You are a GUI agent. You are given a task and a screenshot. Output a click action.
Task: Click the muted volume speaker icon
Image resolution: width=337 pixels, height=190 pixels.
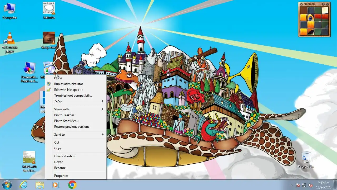[x=310, y=185]
